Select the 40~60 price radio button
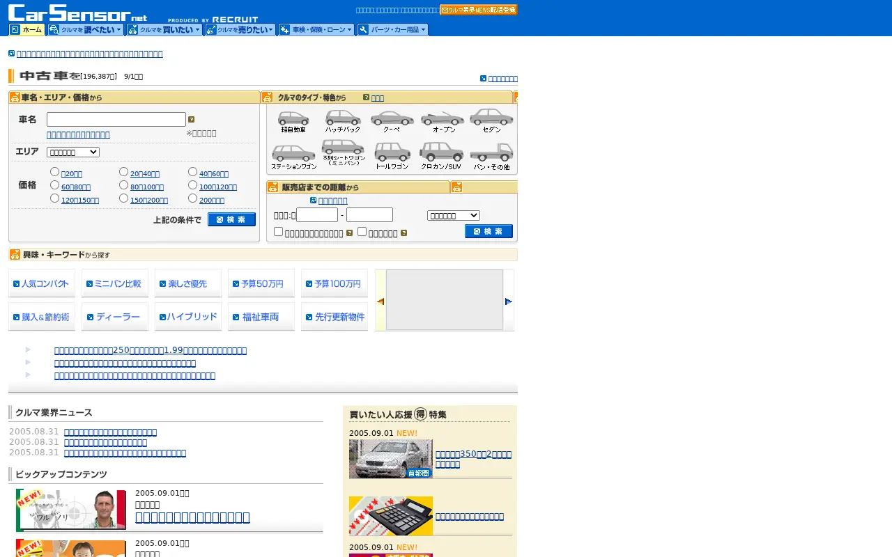 click(x=192, y=172)
